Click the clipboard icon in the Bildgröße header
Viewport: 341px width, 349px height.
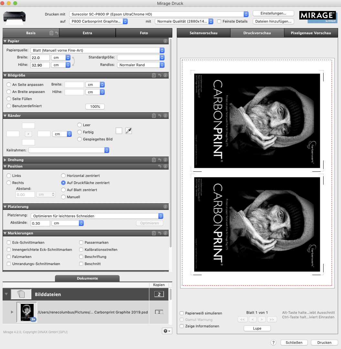coord(154,75)
